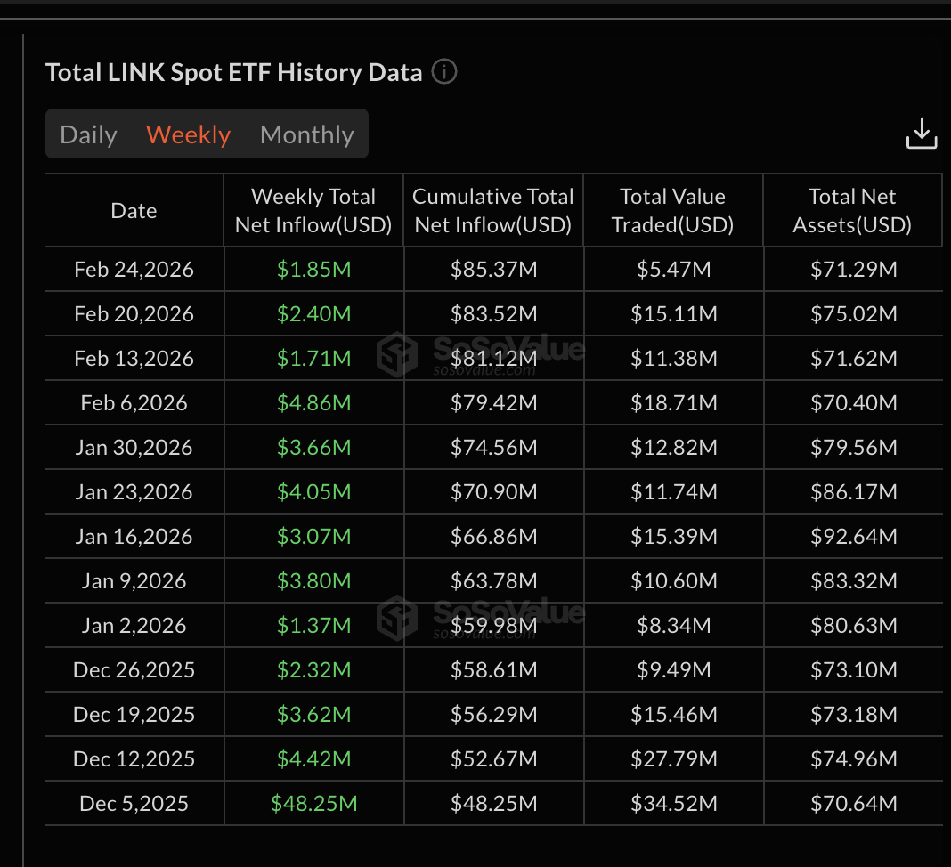
Task: Click the $70.64M net assets cell
Action: coord(851,803)
